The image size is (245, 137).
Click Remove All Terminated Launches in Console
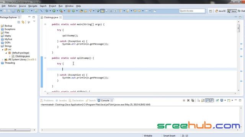click(193, 100)
